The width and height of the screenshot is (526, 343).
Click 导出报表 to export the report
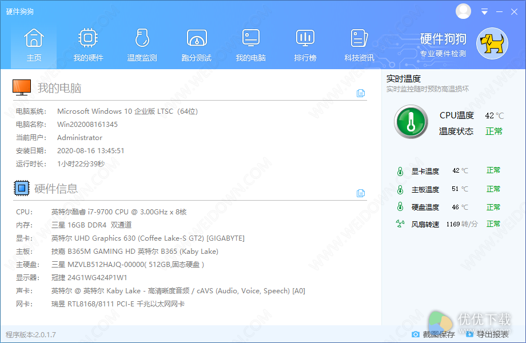pyautogui.click(x=488, y=334)
